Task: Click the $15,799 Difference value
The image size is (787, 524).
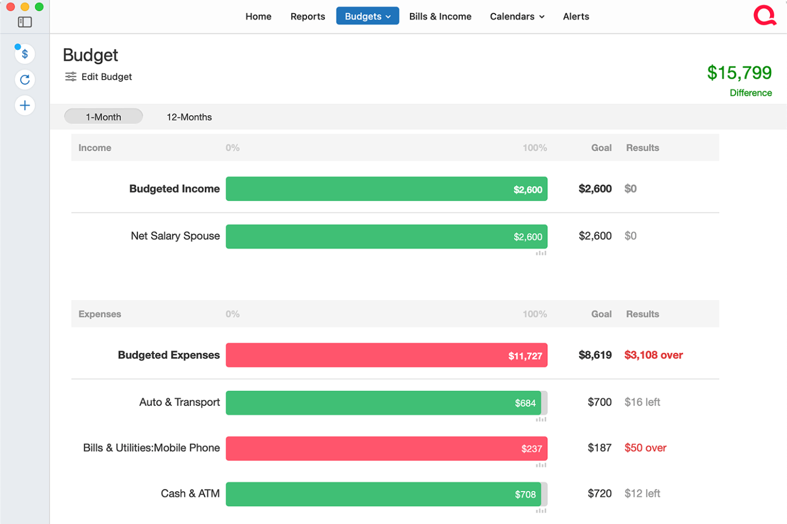Action: [x=740, y=73]
